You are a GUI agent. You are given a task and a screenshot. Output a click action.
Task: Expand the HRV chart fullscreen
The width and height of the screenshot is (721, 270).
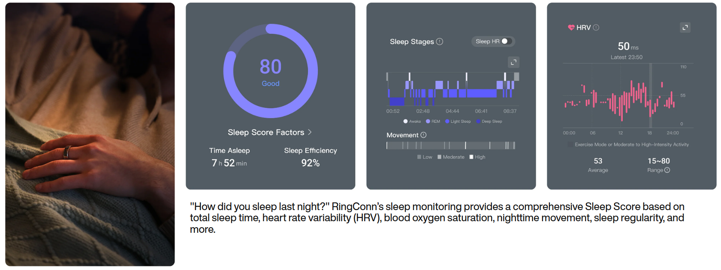(x=685, y=27)
